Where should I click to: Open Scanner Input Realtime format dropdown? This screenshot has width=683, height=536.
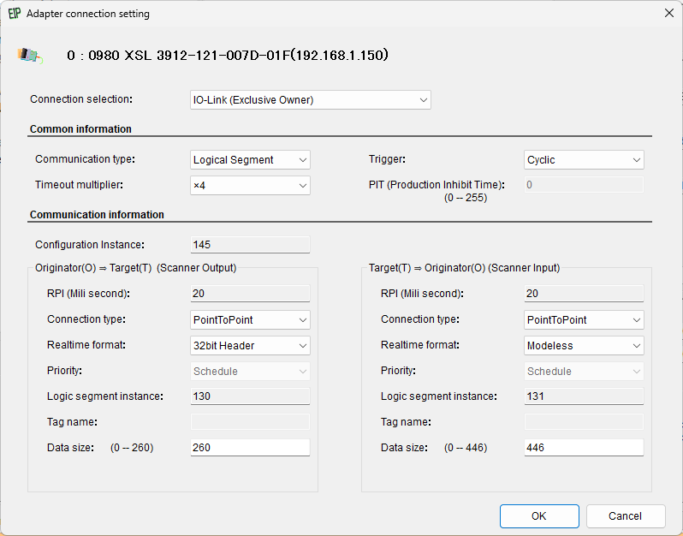(584, 346)
